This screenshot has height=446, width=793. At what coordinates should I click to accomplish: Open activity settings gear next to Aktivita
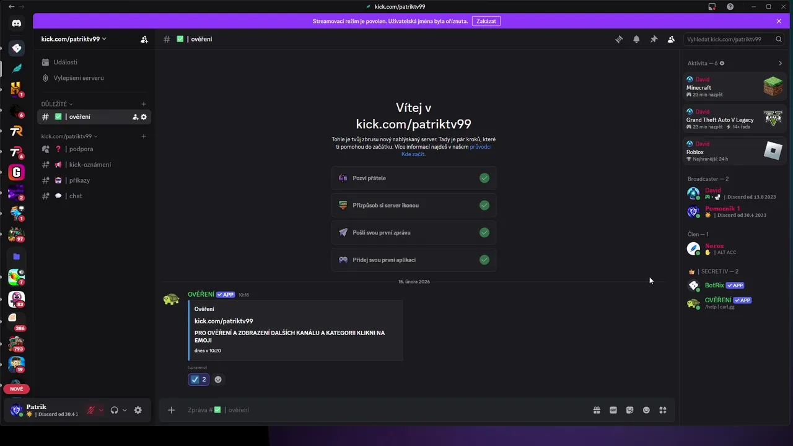[722, 63]
